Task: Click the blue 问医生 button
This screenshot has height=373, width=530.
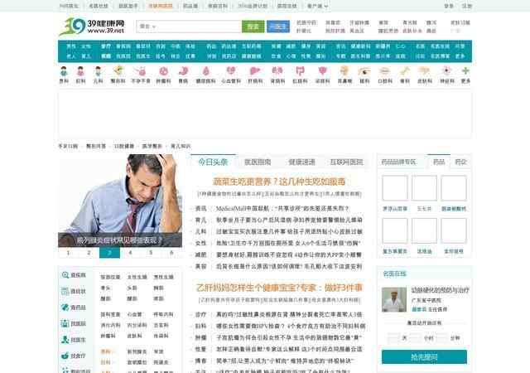Action: click(x=278, y=27)
